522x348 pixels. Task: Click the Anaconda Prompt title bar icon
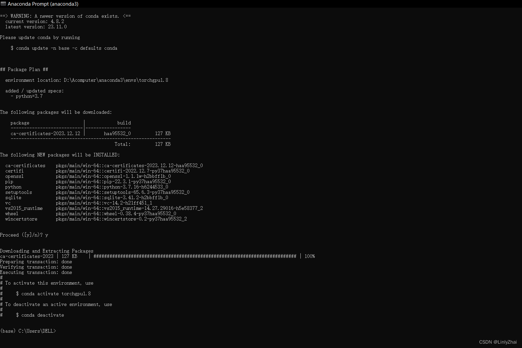pos(4,4)
